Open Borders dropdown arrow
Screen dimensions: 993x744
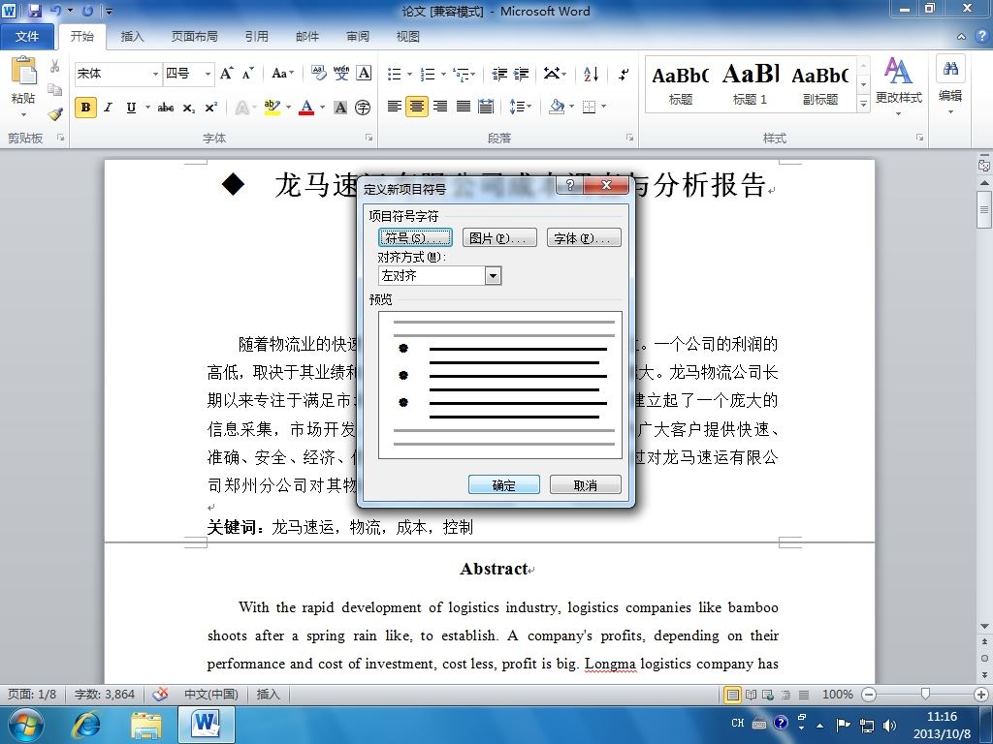(x=603, y=107)
